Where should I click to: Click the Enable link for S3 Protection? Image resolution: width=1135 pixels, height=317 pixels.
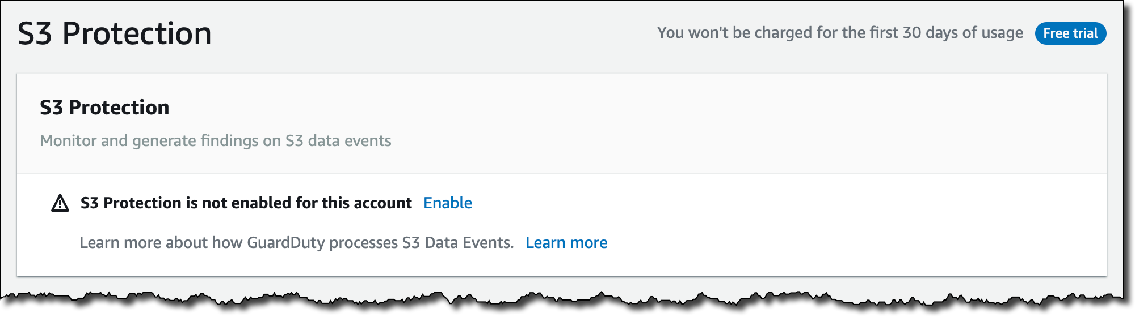click(x=447, y=203)
